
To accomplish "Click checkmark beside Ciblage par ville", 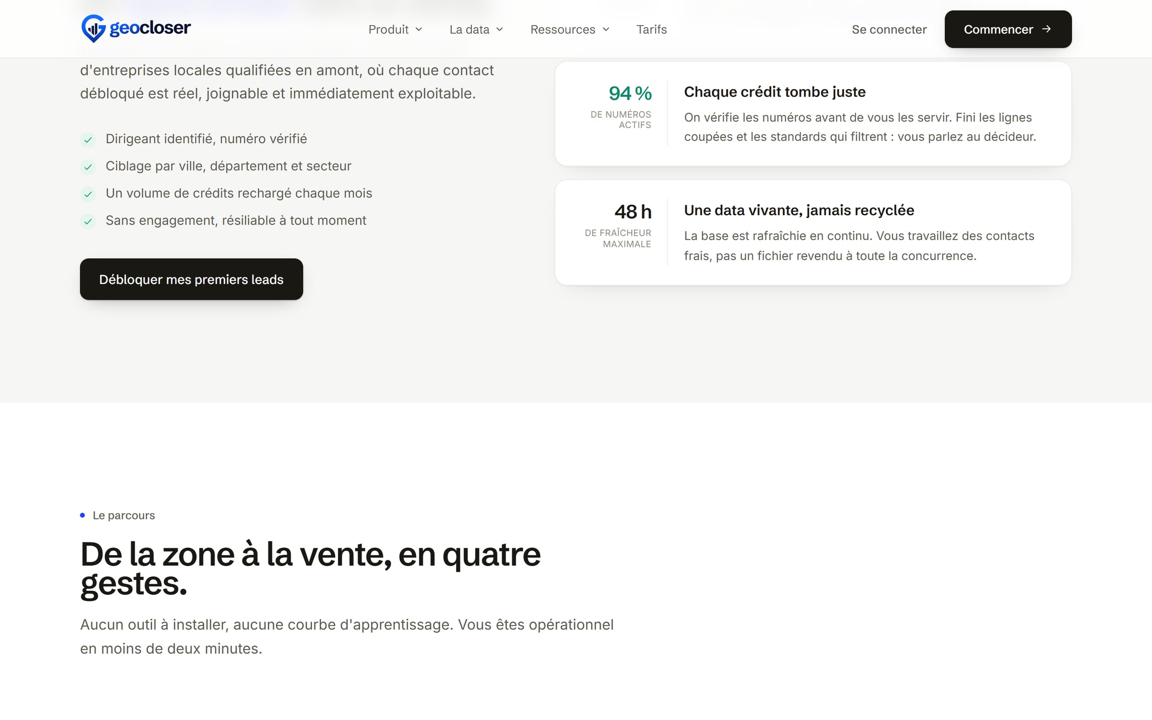I will pyautogui.click(x=88, y=167).
